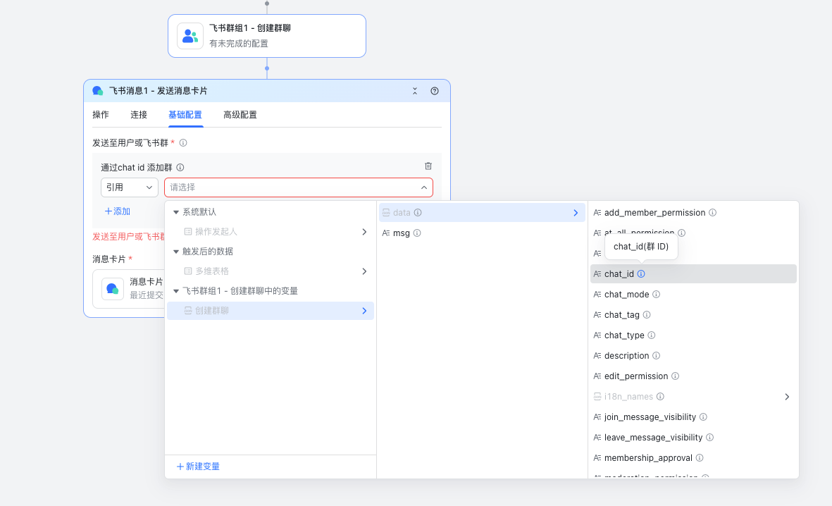
Task: Show info for the data field
Action: tap(418, 213)
